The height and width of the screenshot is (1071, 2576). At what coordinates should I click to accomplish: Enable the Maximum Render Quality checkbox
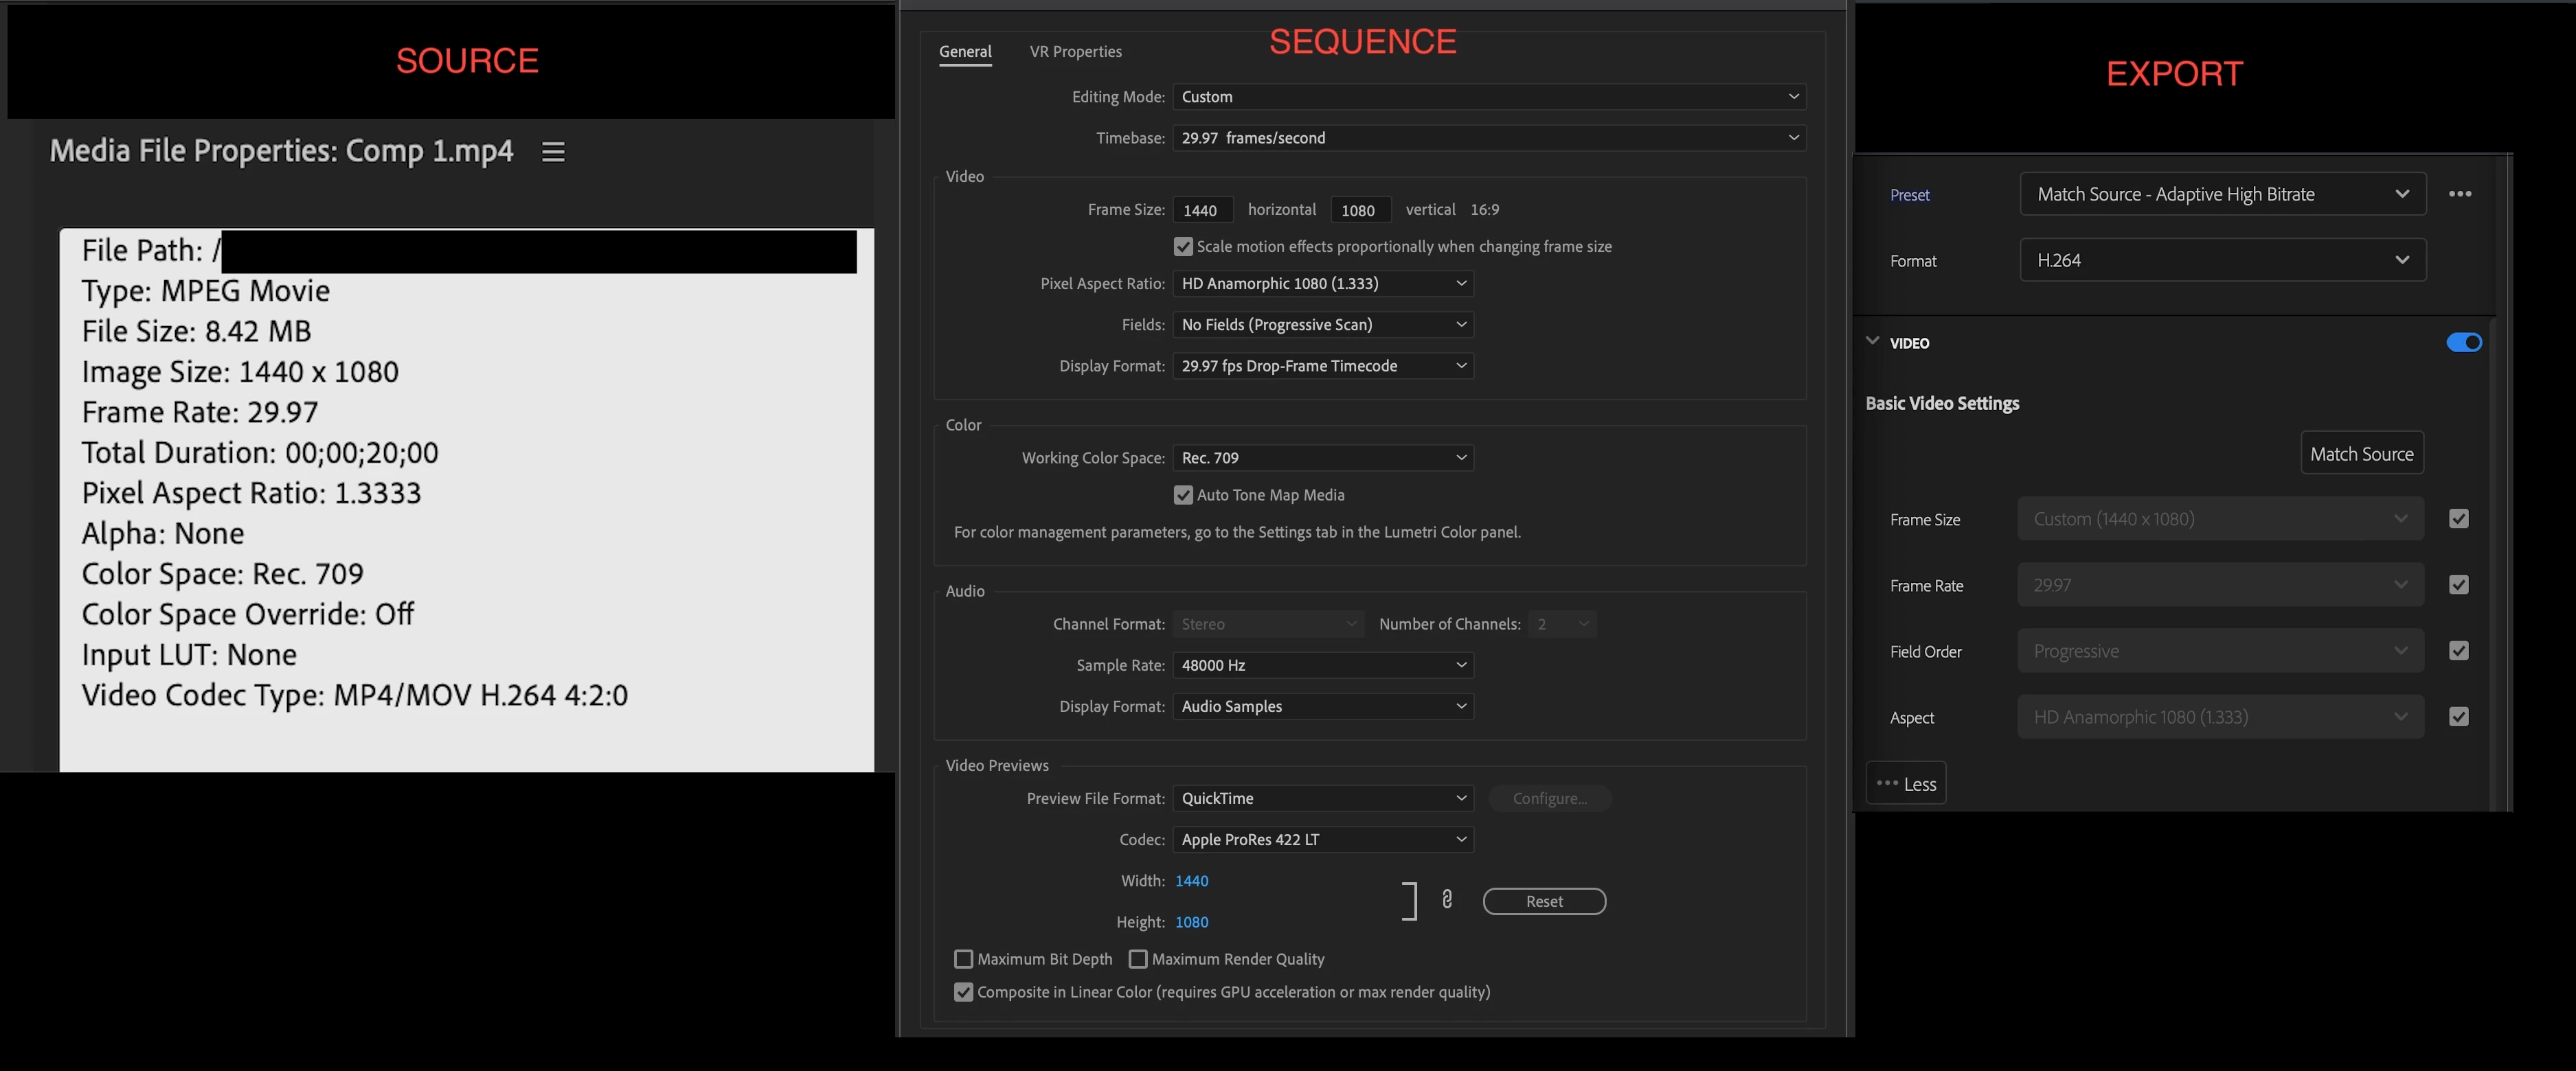pos(1137,959)
